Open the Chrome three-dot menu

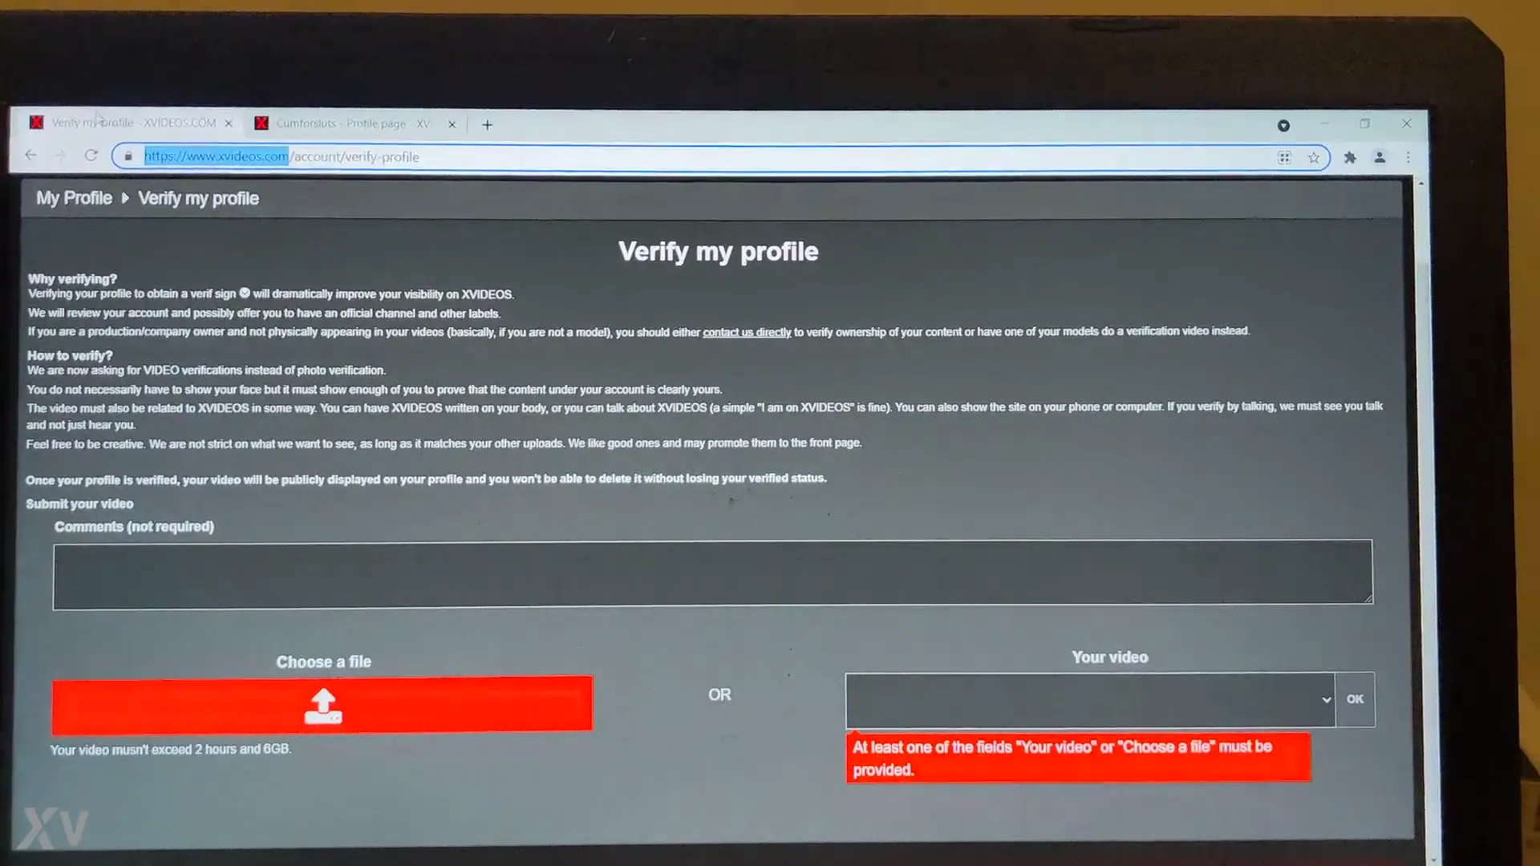1408,158
